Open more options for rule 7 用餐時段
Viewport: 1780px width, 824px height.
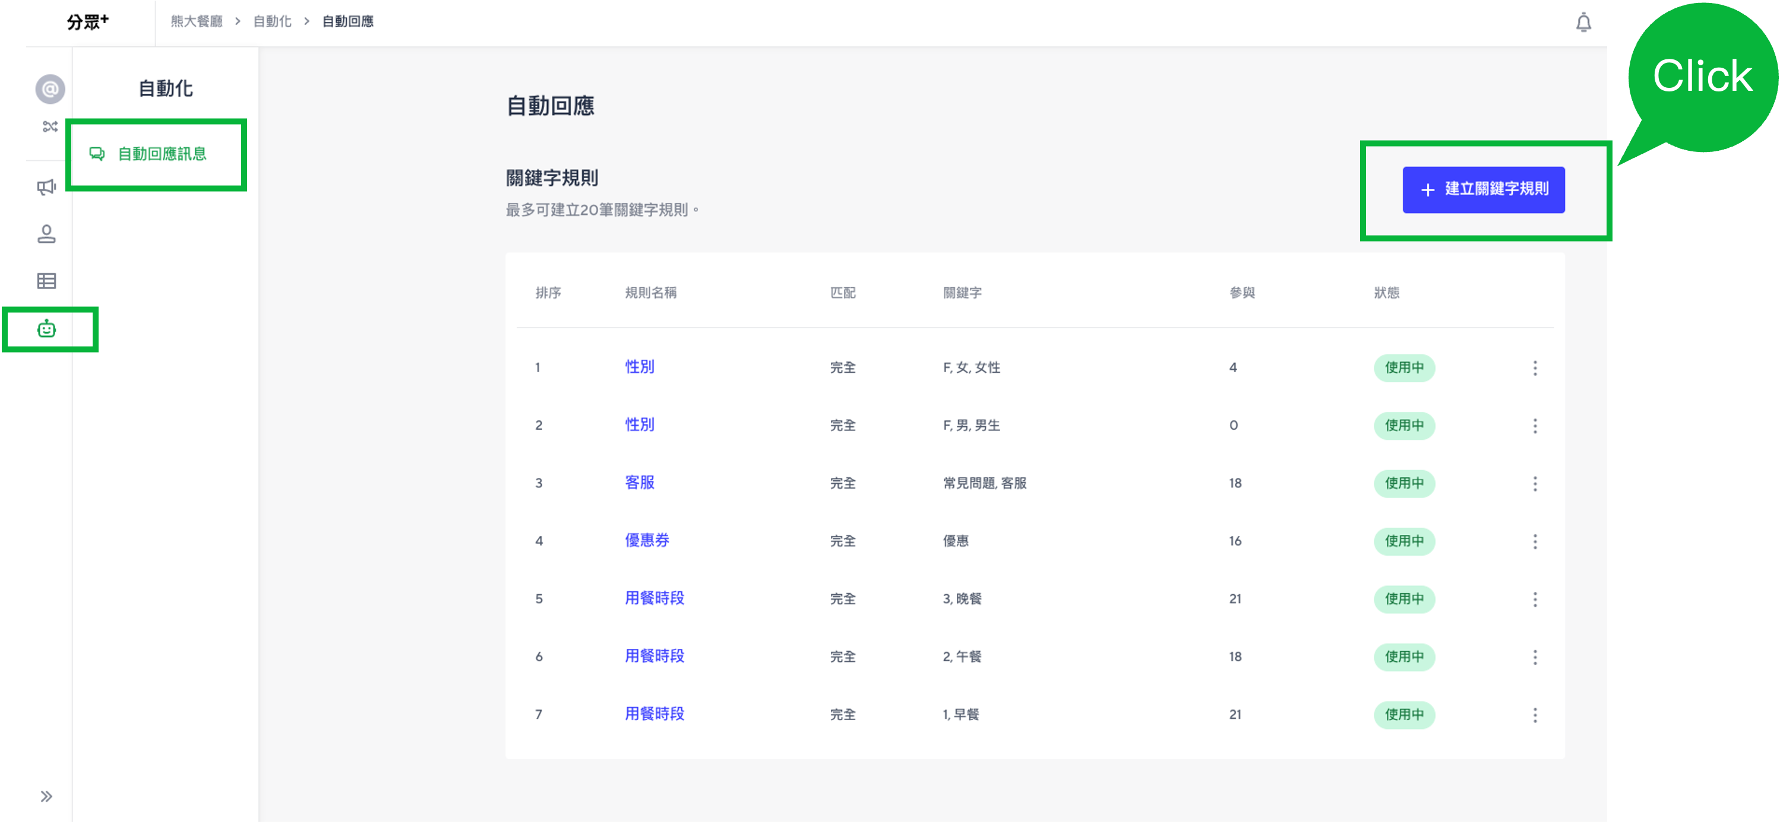point(1535,715)
